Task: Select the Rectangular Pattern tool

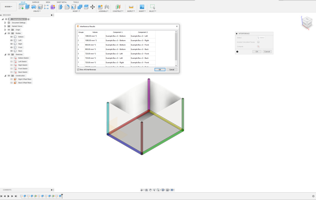Action: pos(46,7)
